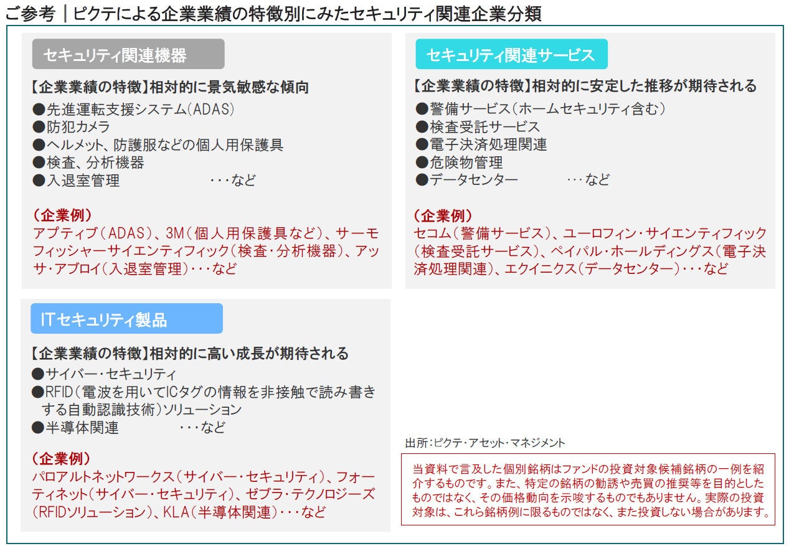This screenshot has height=546, width=789.
Task: Click the bullet "半導体関連"
Action: point(76,428)
